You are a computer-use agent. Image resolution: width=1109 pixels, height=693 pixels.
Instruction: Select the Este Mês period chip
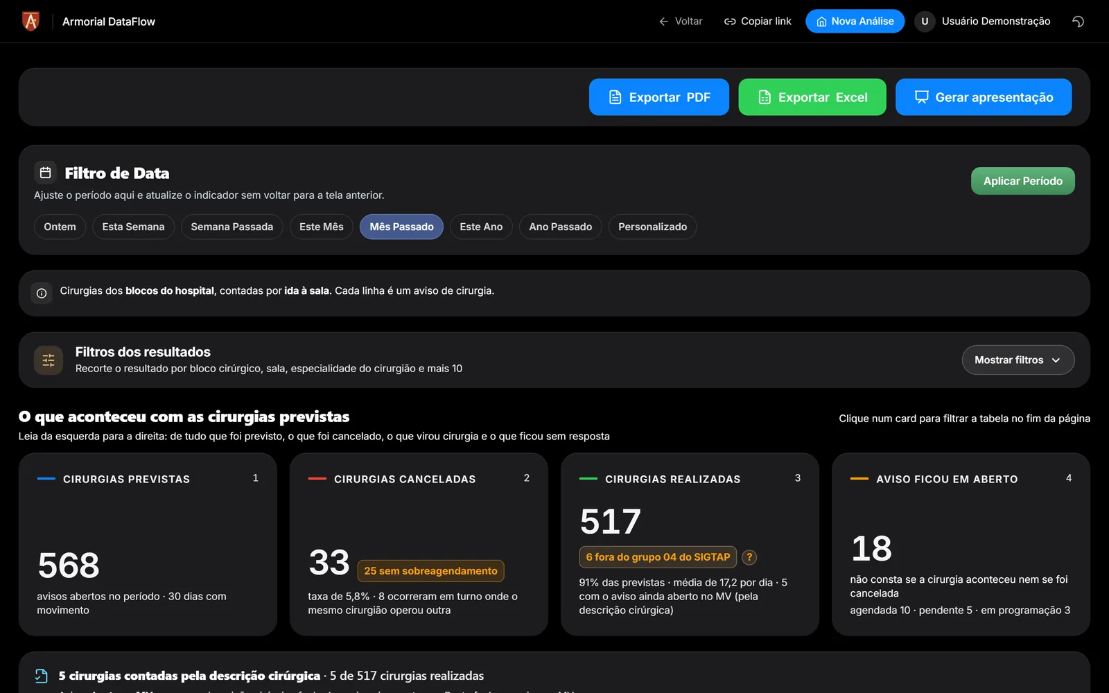click(x=322, y=227)
